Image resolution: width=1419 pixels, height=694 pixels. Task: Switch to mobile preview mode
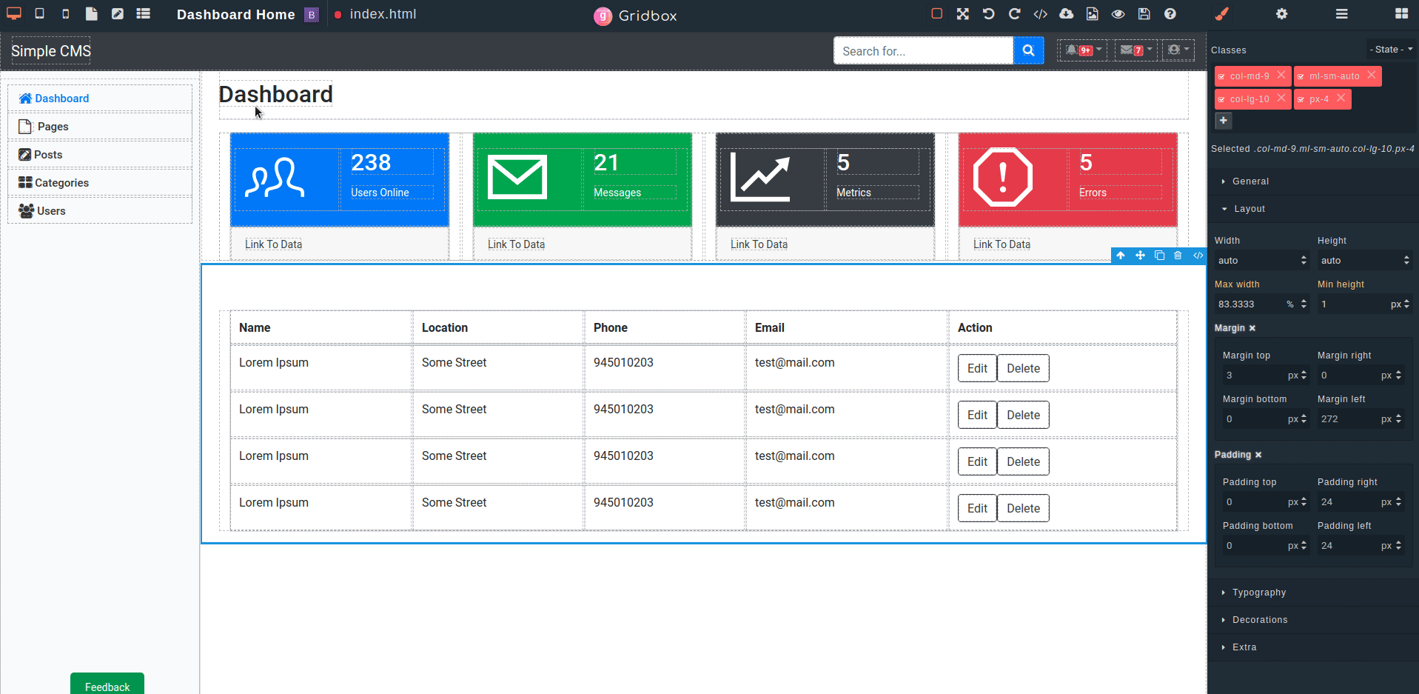(x=65, y=13)
